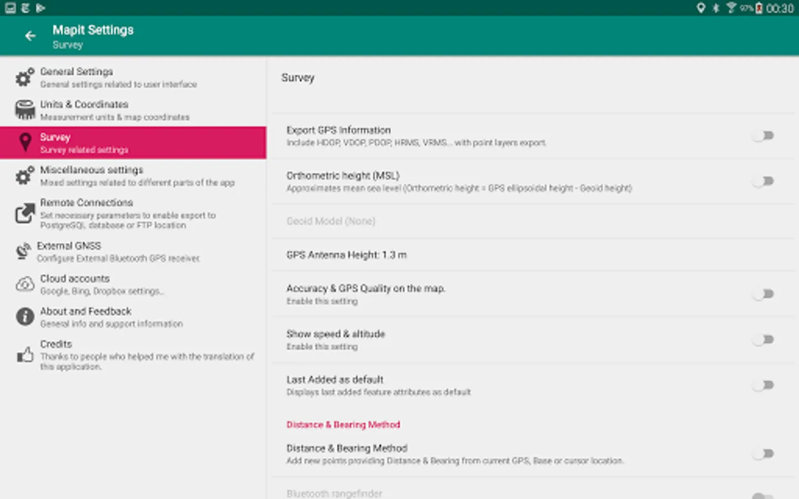Open Cloud accounts category
The width and height of the screenshot is (799, 499).
(x=133, y=284)
